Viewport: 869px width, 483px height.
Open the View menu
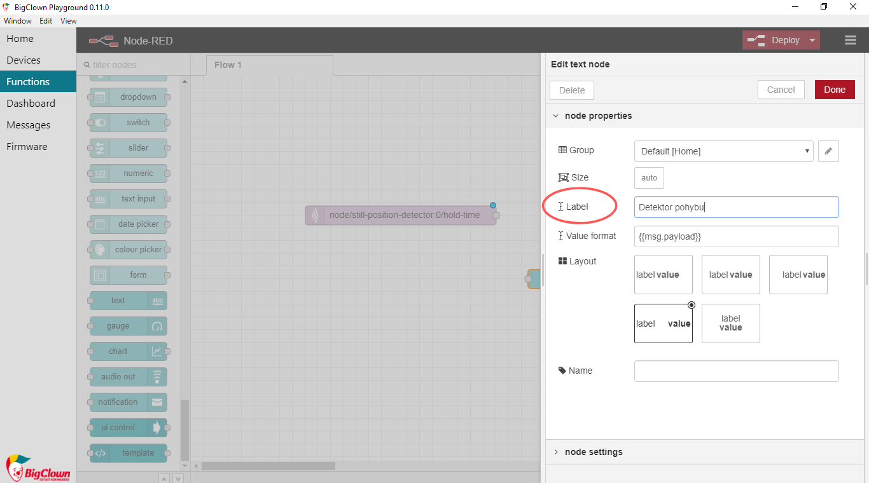[x=69, y=21]
